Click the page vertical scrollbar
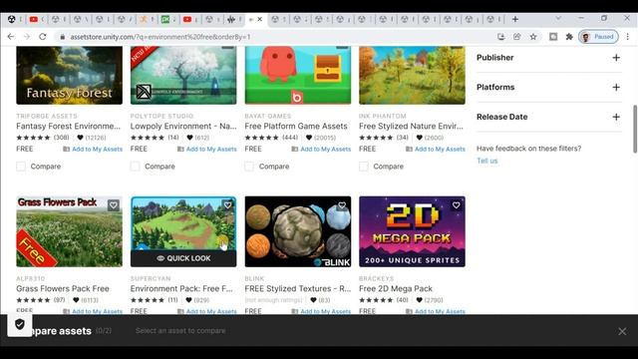638x359 pixels. coord(635,129)
